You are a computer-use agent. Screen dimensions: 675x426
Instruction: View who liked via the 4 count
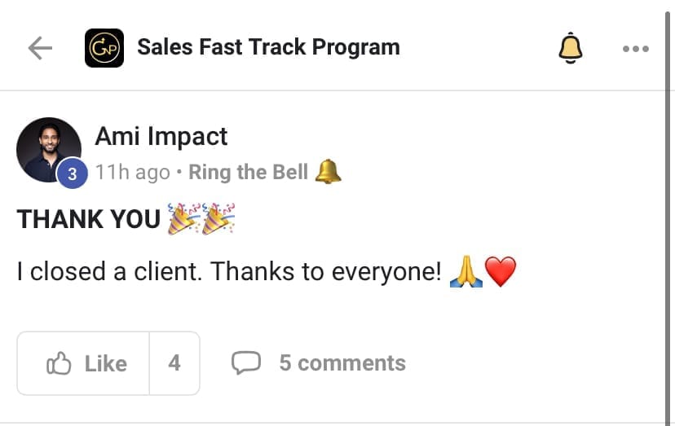click(x=174, y=363)
